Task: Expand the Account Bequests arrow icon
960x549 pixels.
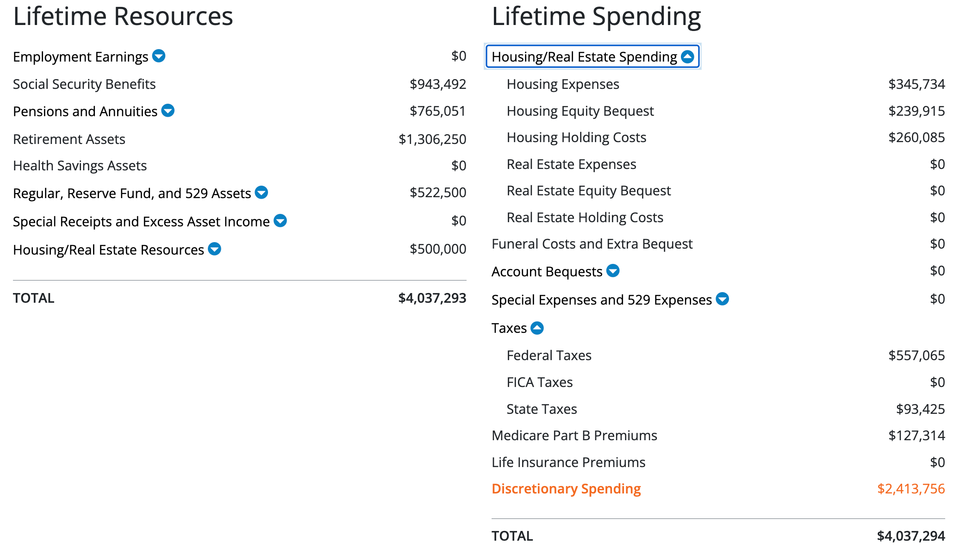Action: [x=613, y=271]
